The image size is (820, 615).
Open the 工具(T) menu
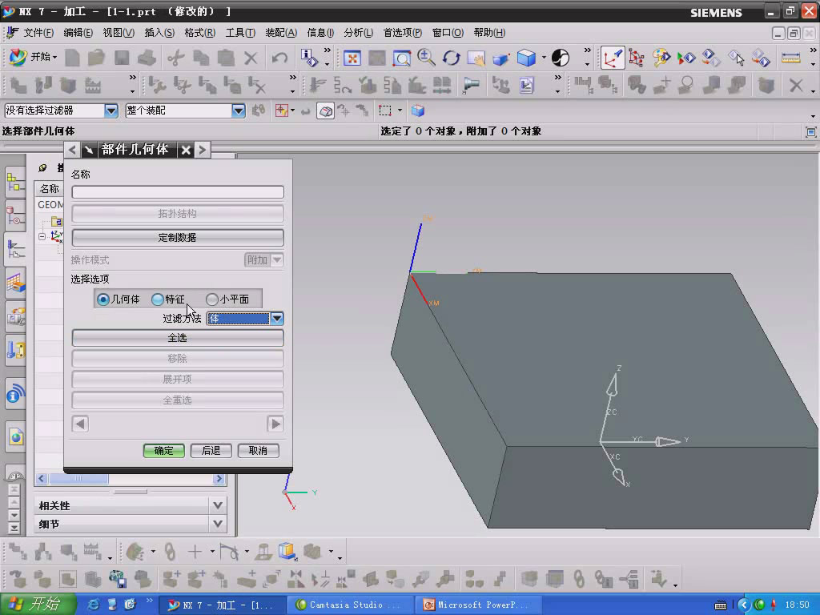click(x=240, y=32)
